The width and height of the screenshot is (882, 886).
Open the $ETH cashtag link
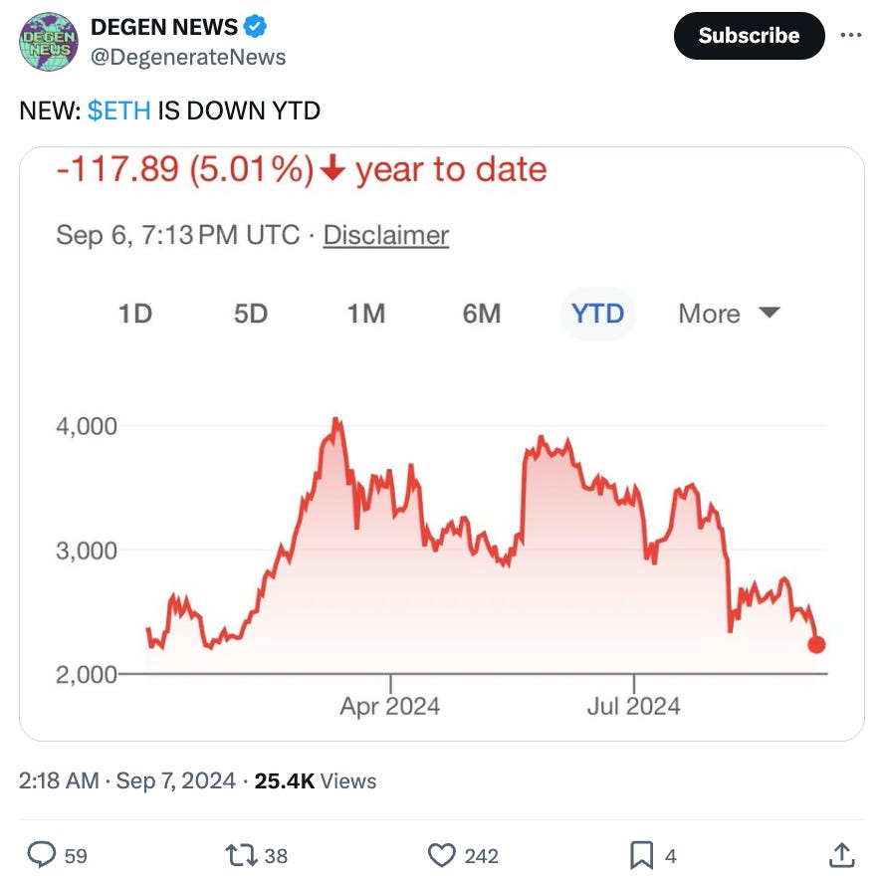[x=119, y=111]
